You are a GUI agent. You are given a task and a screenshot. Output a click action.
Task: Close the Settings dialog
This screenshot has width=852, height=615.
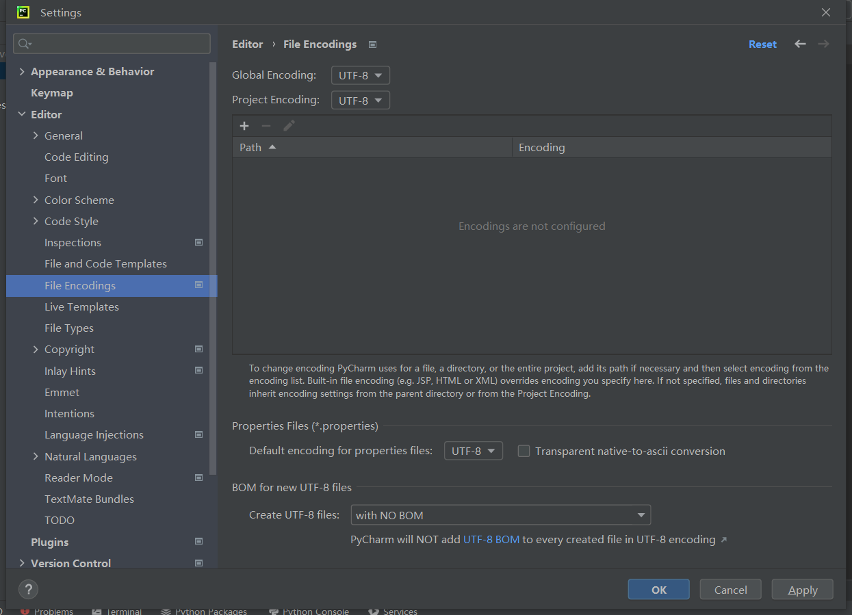pos(826,12)
